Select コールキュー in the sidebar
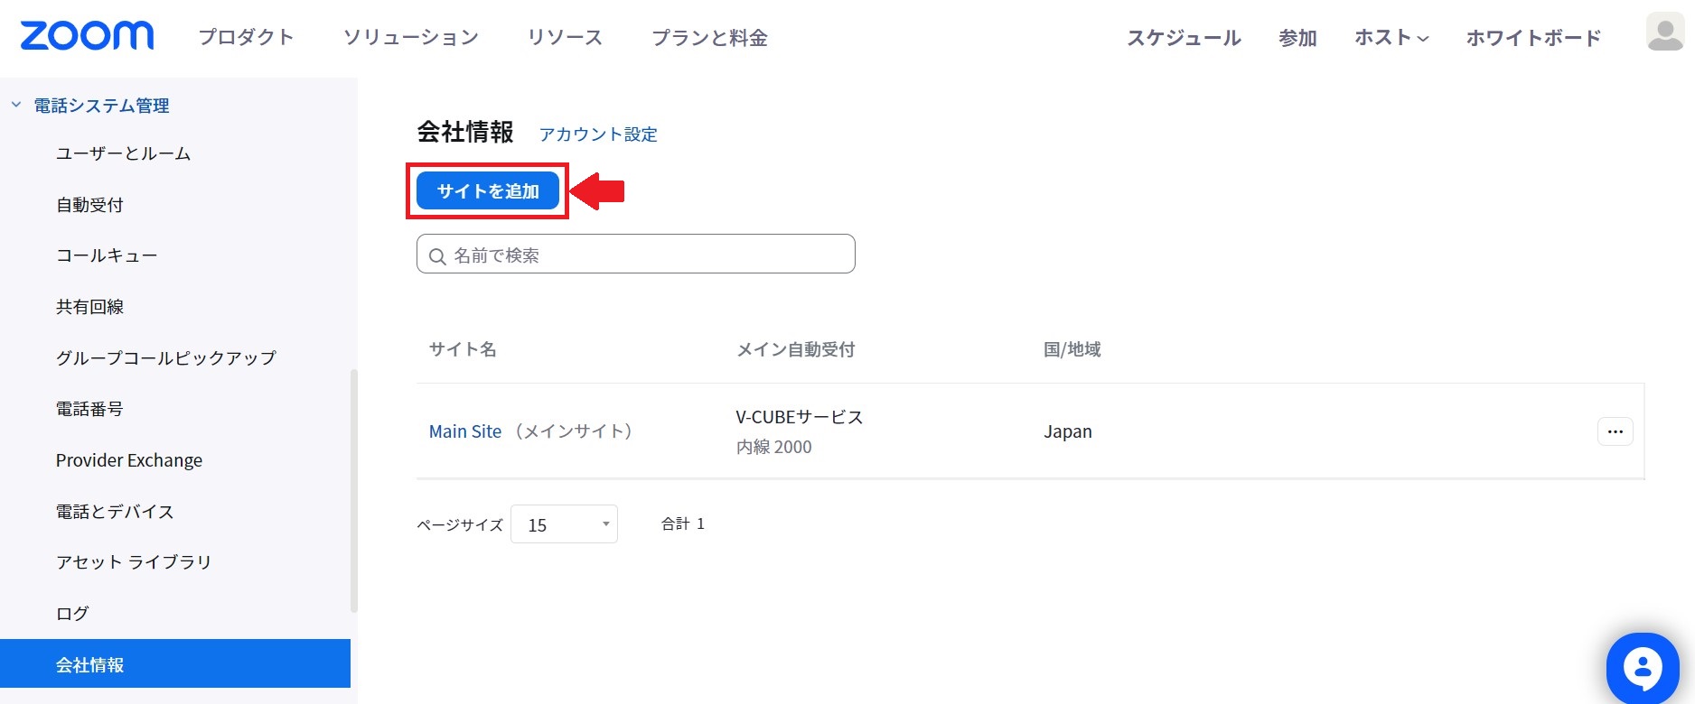Screen dimensions: 1695x704 coord(107,255)
